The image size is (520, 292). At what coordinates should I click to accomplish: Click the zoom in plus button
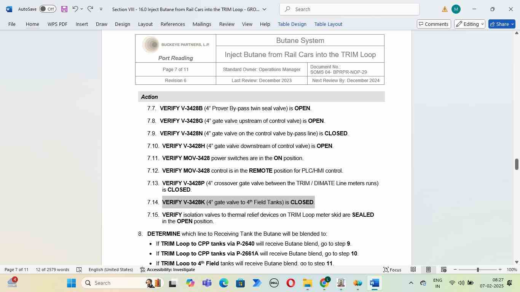500,270
